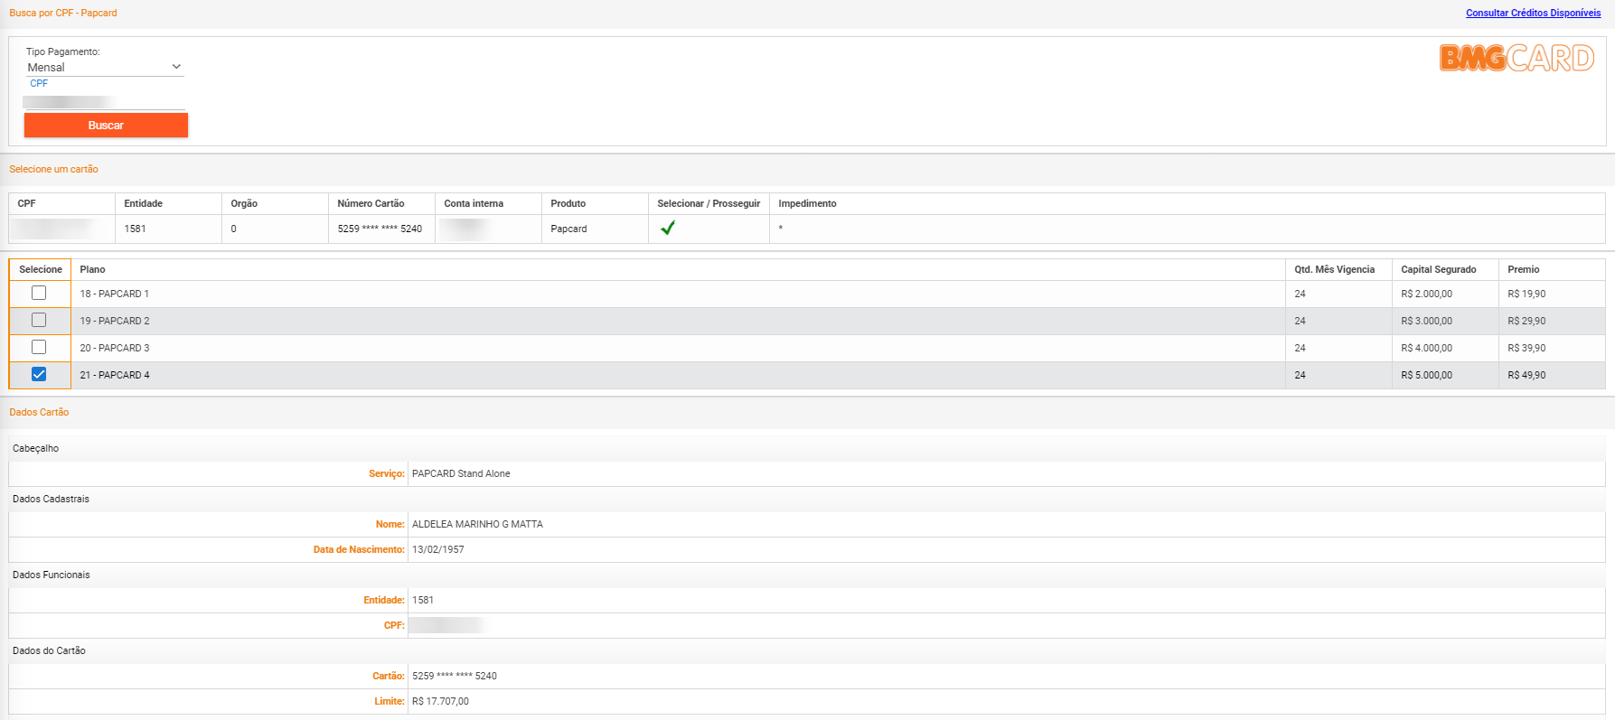The image size is (1615, 720).
Task: Click the R$ 29,90 premium value
Action: 1526,321
